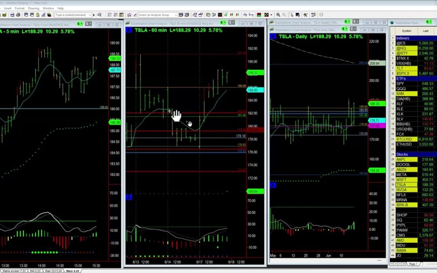This screenshot has width=437, height=273.
Task: Open the green S symbol link on TSLA Daily chart
Action: (x=344, y=29)
